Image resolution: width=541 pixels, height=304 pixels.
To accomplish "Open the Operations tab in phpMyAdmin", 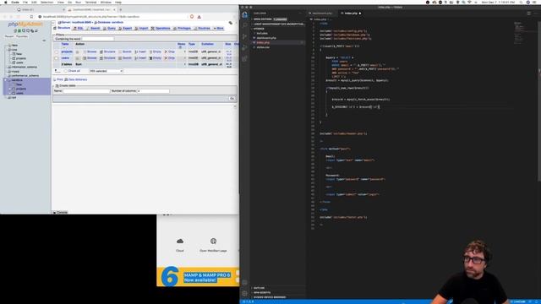I will (161, 28).
